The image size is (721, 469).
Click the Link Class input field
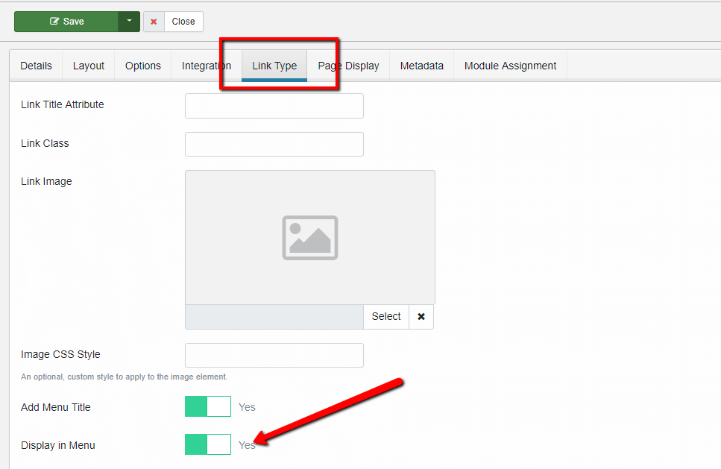(x=274, y=145)
